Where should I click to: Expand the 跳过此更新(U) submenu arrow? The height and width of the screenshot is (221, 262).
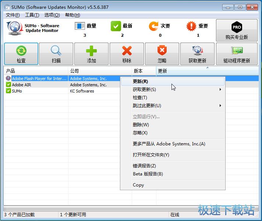220,105
